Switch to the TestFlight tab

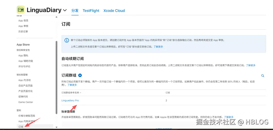click(x=91, y=11)
